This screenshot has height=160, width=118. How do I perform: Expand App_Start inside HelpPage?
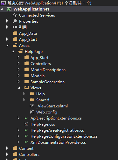18,57
